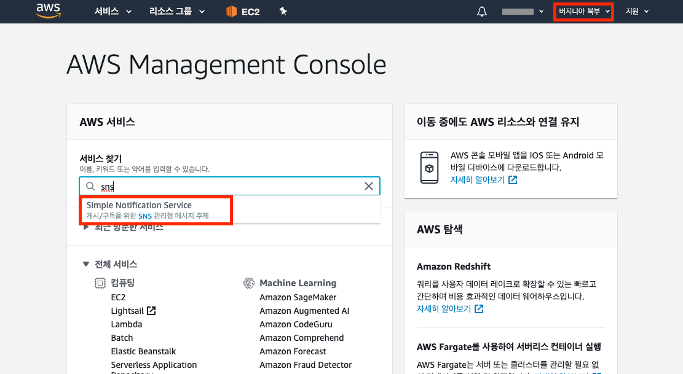Viewport: 683px width, 374px height.
Task: Click the AWS logo home icon
Action: (49, 11)
